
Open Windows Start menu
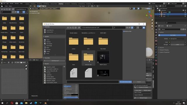2,103
